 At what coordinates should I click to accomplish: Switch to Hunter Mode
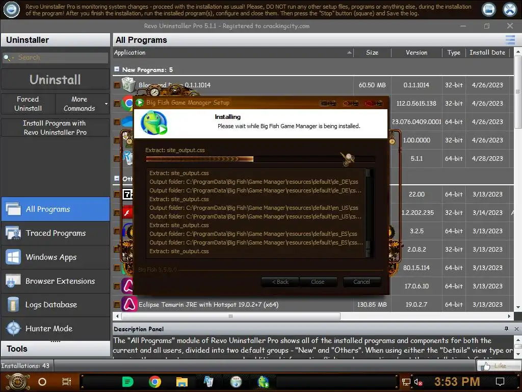[x=56, y=328]
